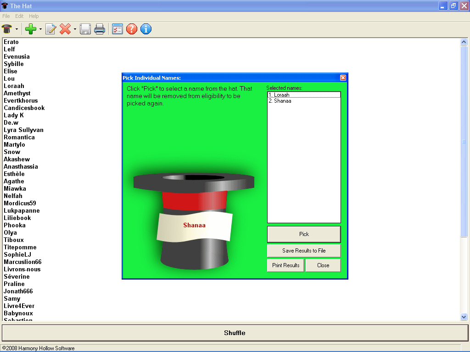Click the red X delete icon
This screenshot has height=352, width=470.
tap(65, 29)
